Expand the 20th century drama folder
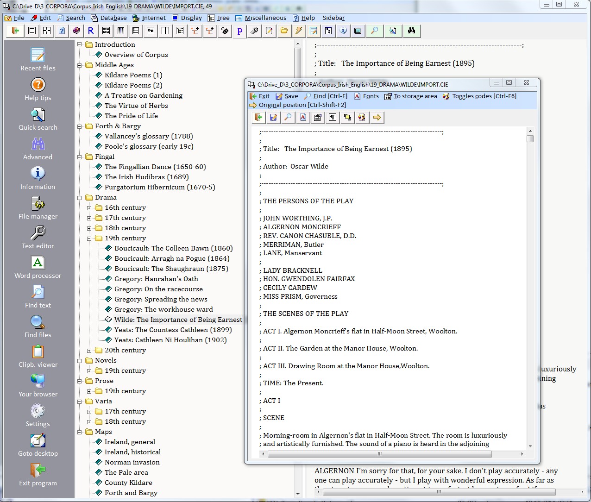 click(89, 351)
